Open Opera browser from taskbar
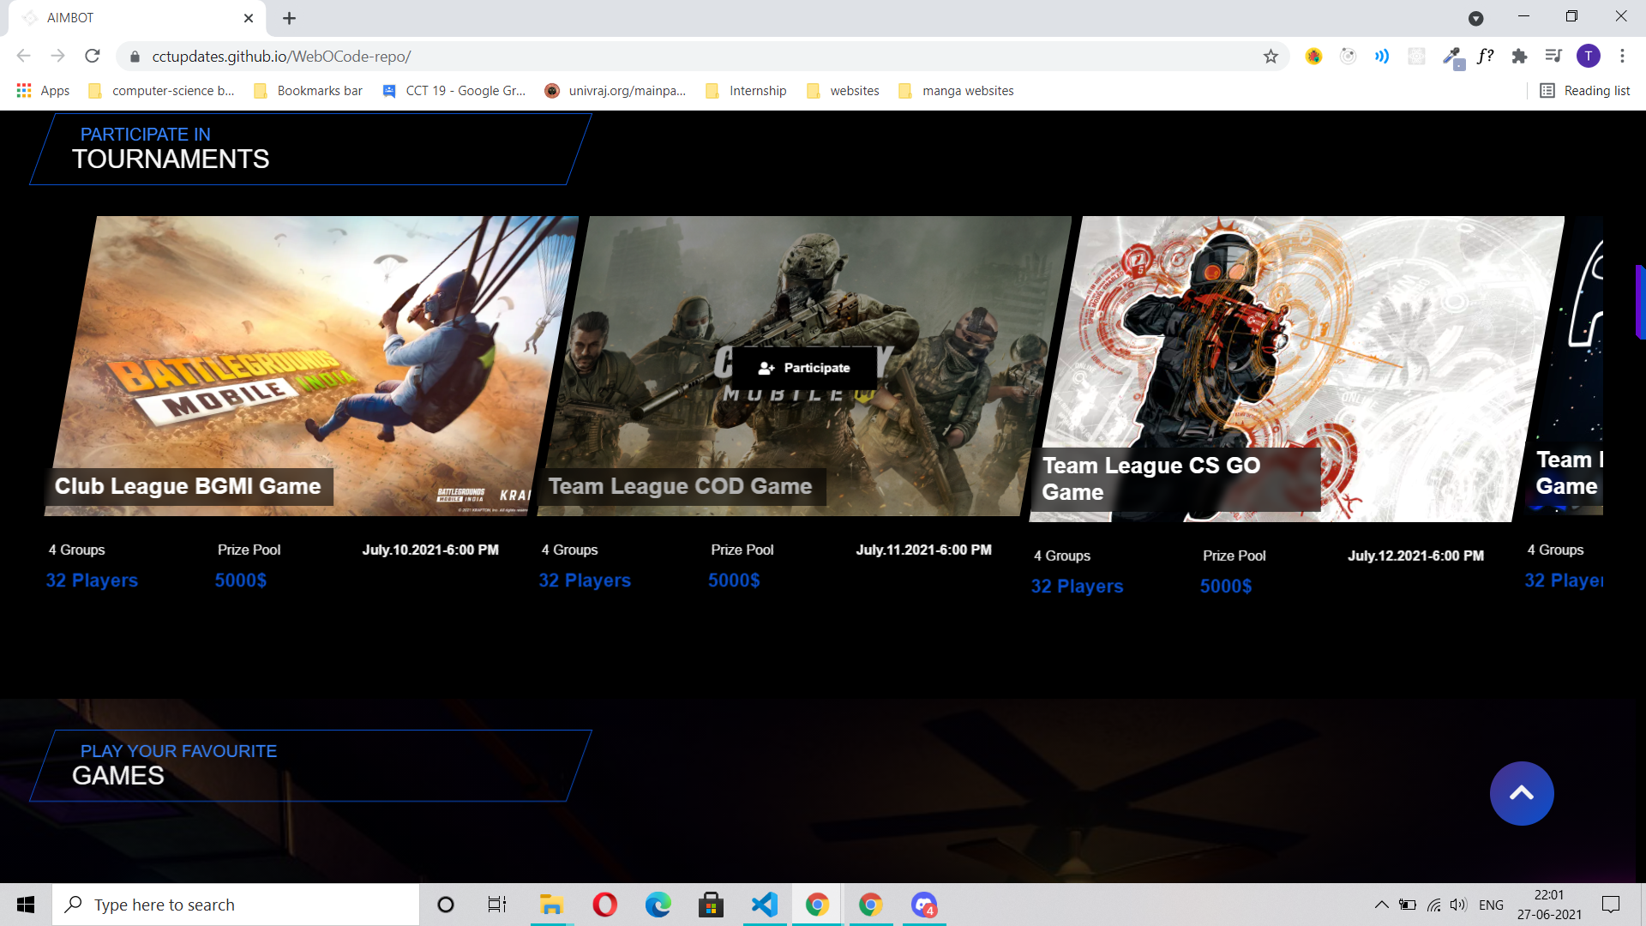 (604, 905)
